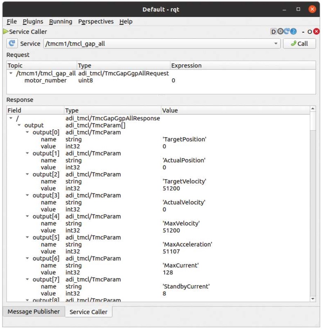Toggle the dockable 'D' plugin icon

coord(273,32)
